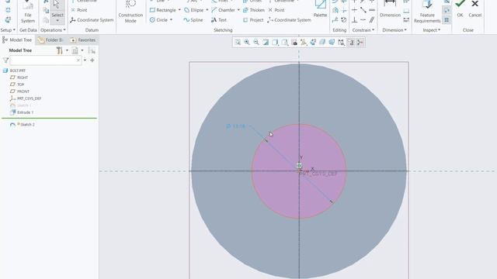497x279 pixels.
Task: Click the Project tool
Action: (253, 20)
